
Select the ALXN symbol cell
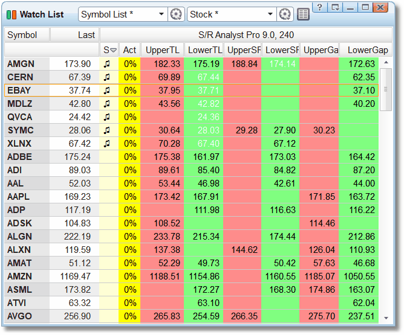27,250
